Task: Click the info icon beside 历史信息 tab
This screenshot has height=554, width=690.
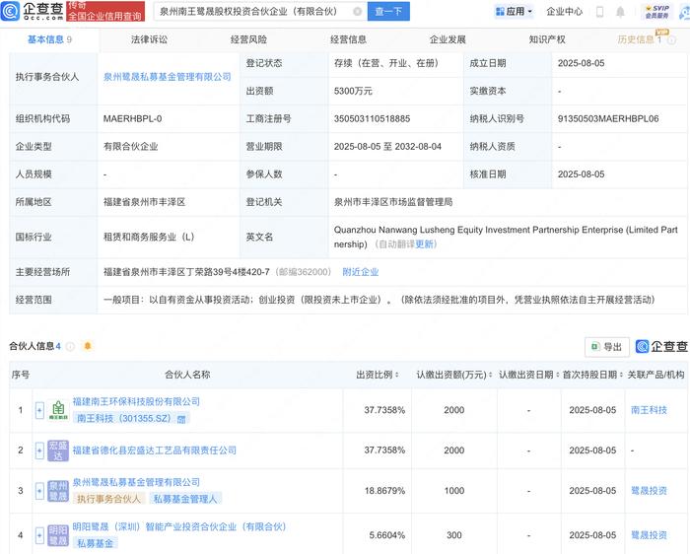Action: (x=671, y=40)
